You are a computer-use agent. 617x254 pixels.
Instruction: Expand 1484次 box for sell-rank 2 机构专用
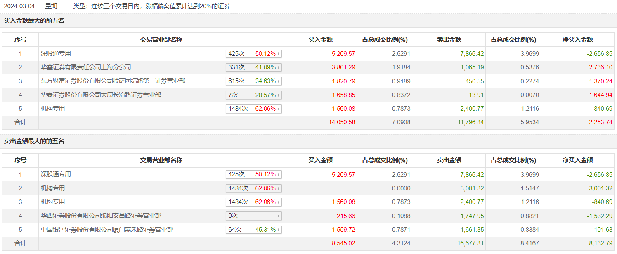[279, 188]
